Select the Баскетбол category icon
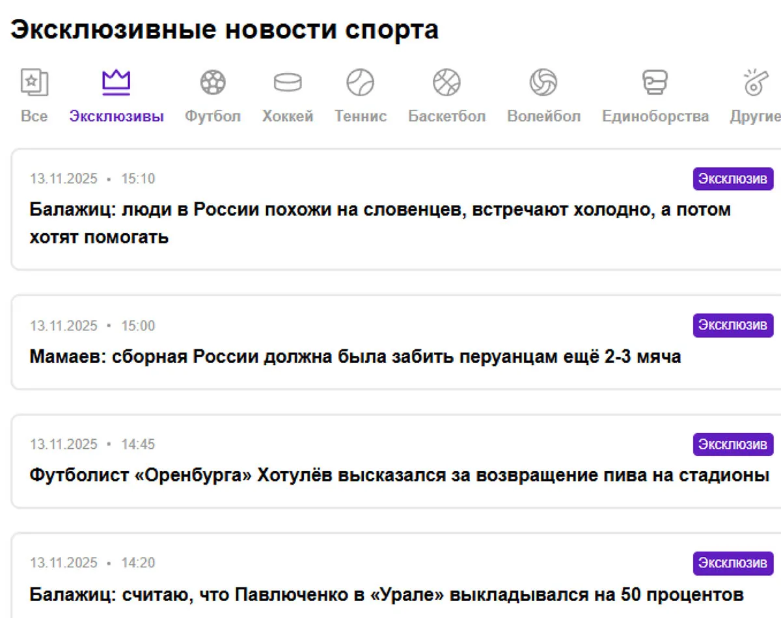The width and height of the screenshot is (781, 618). [x=446, y=81]
